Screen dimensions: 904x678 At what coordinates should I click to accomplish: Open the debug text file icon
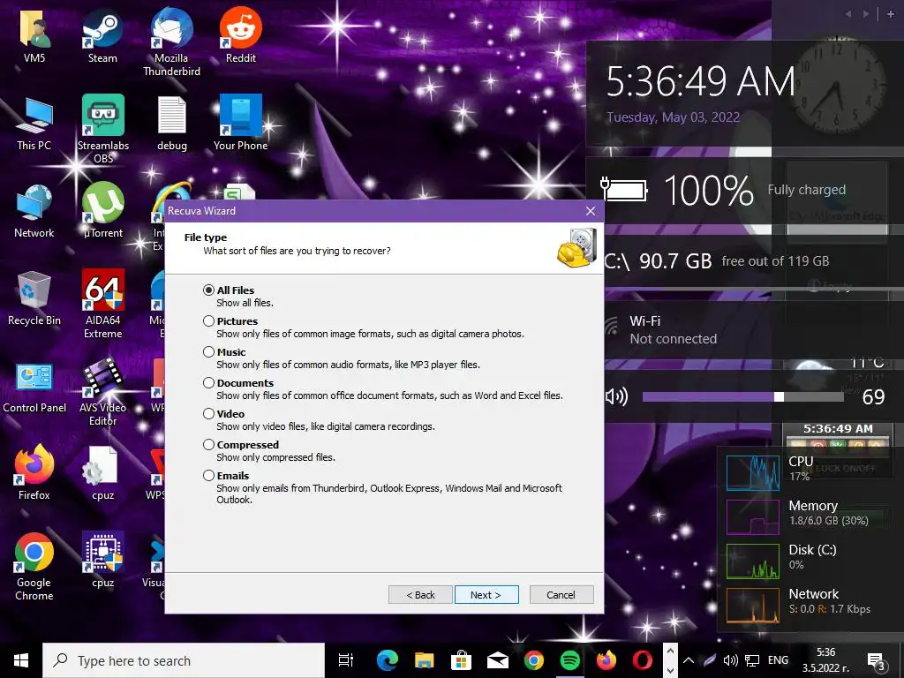pos(172,124)
